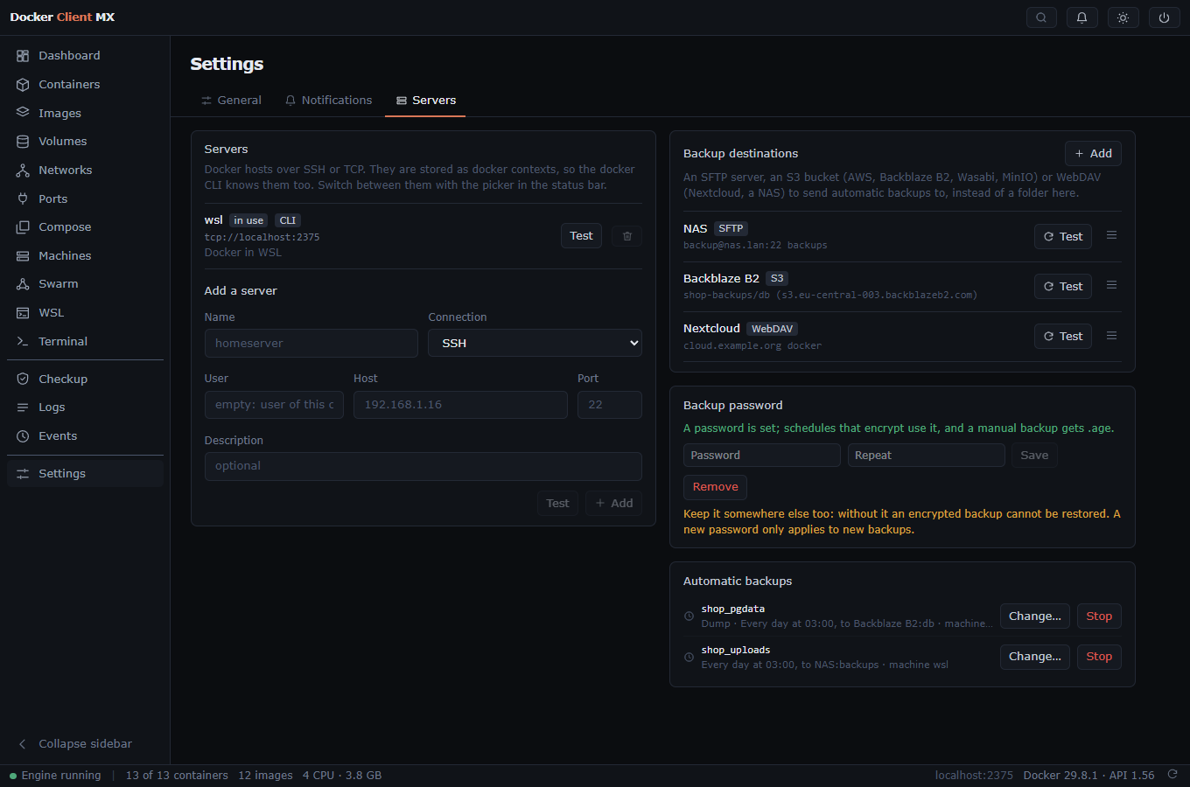Open Volumes in the sidebar

(x=85, y=142)
